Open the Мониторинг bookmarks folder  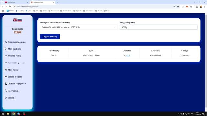tap(88, 11)
